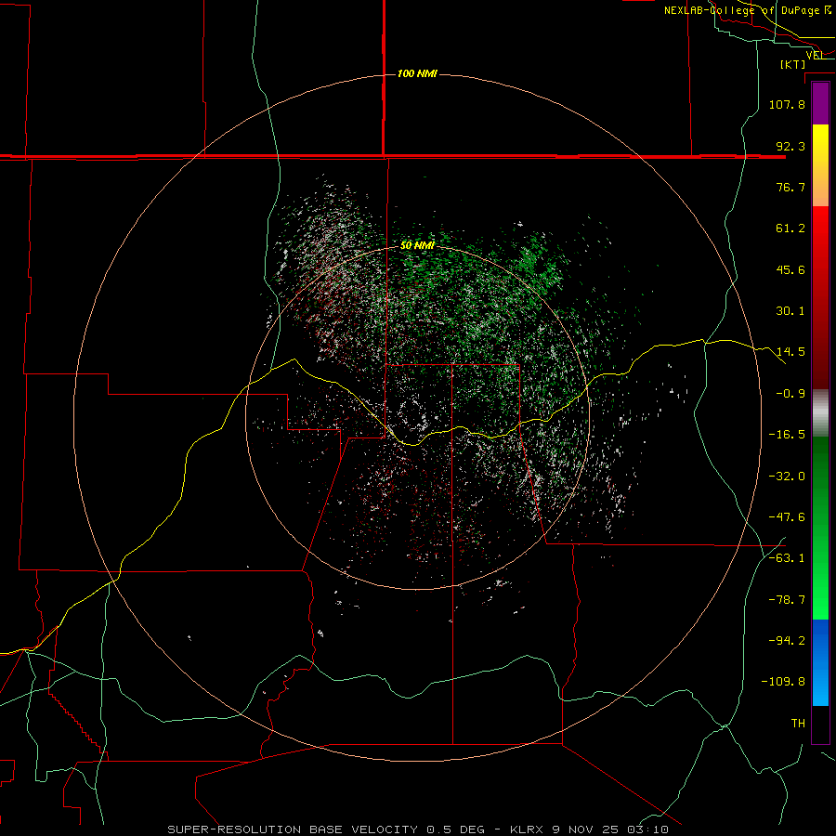The image size is (836, 836).
Task: Click the -32.0 velocity scale value
Action: point(787,477)
